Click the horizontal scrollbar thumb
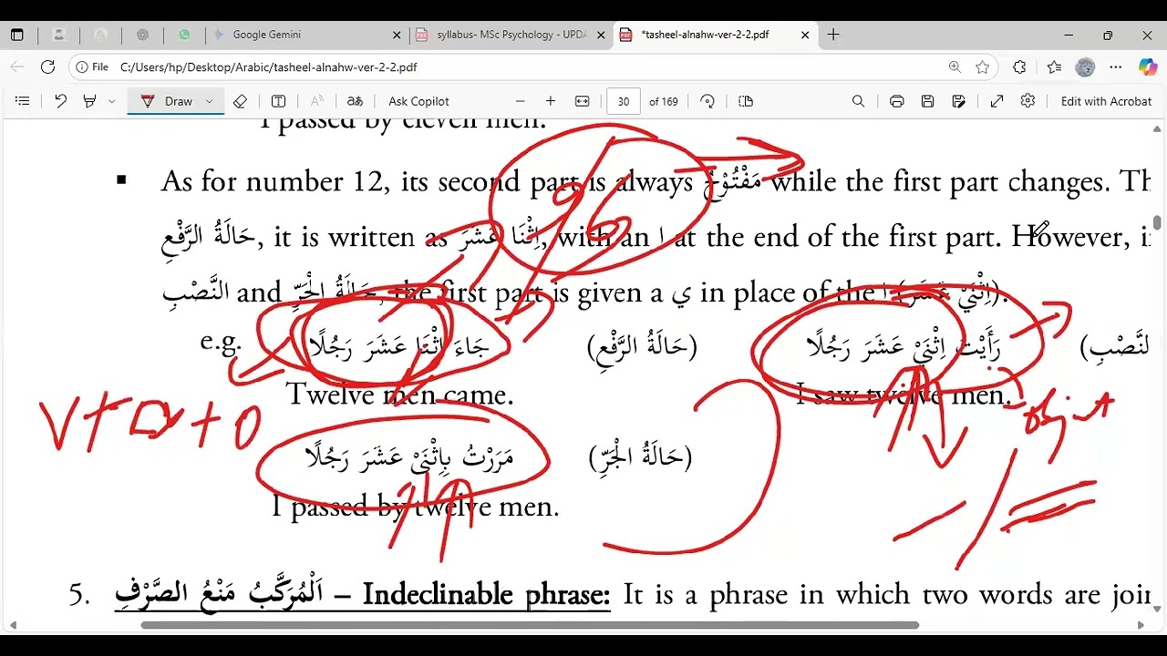This screenshot has height=656, width=1167. pyautogui.click(x=530, y=625)
